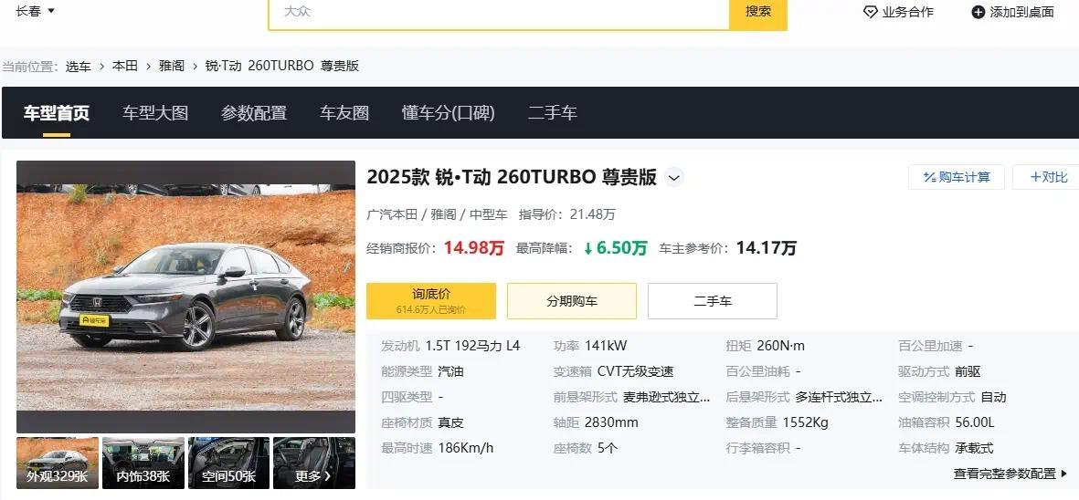Click the 广汽本田 brand text
The image size is (1079, 500).
(x=392, y=214)
